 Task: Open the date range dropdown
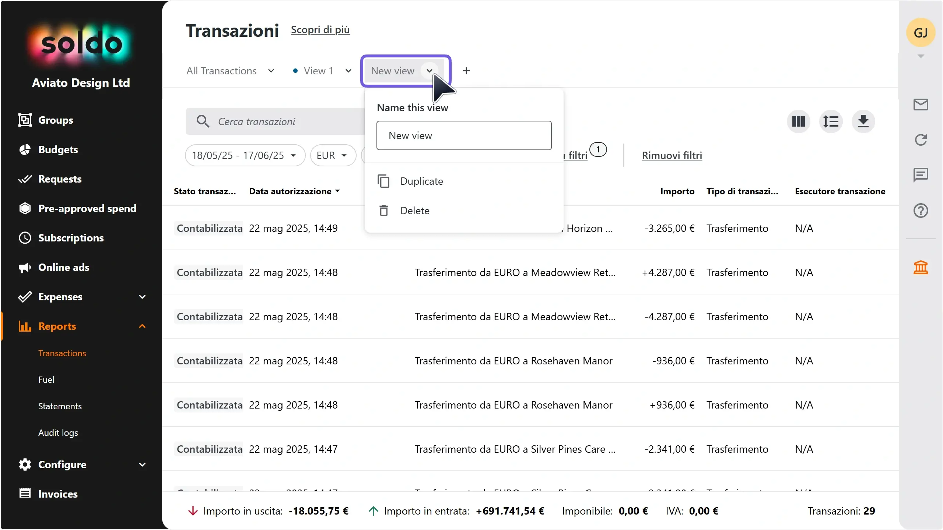(x=245, y=155)
